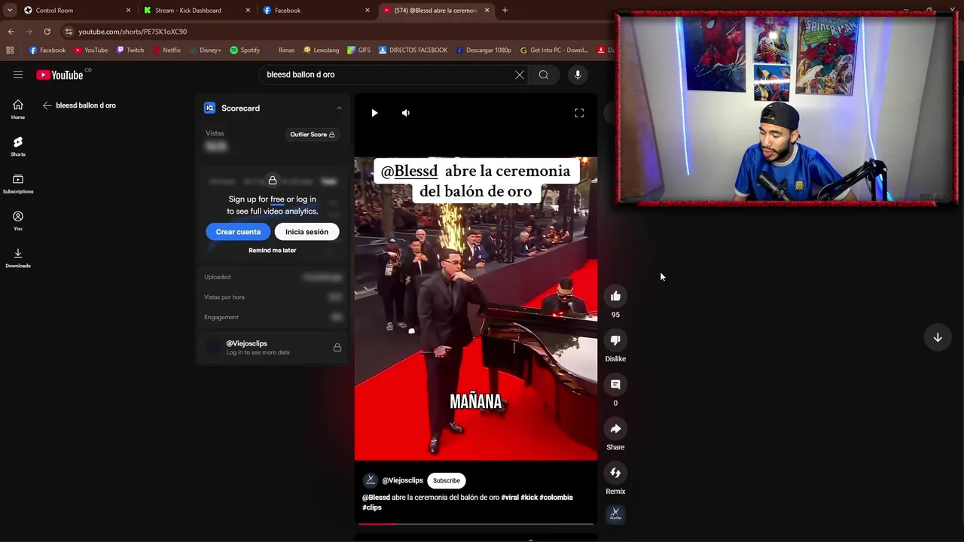
Task: Open a new browser tab with plus
Action: pos(505,11)
